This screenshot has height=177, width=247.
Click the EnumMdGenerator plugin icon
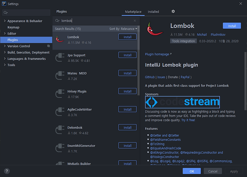60,148
